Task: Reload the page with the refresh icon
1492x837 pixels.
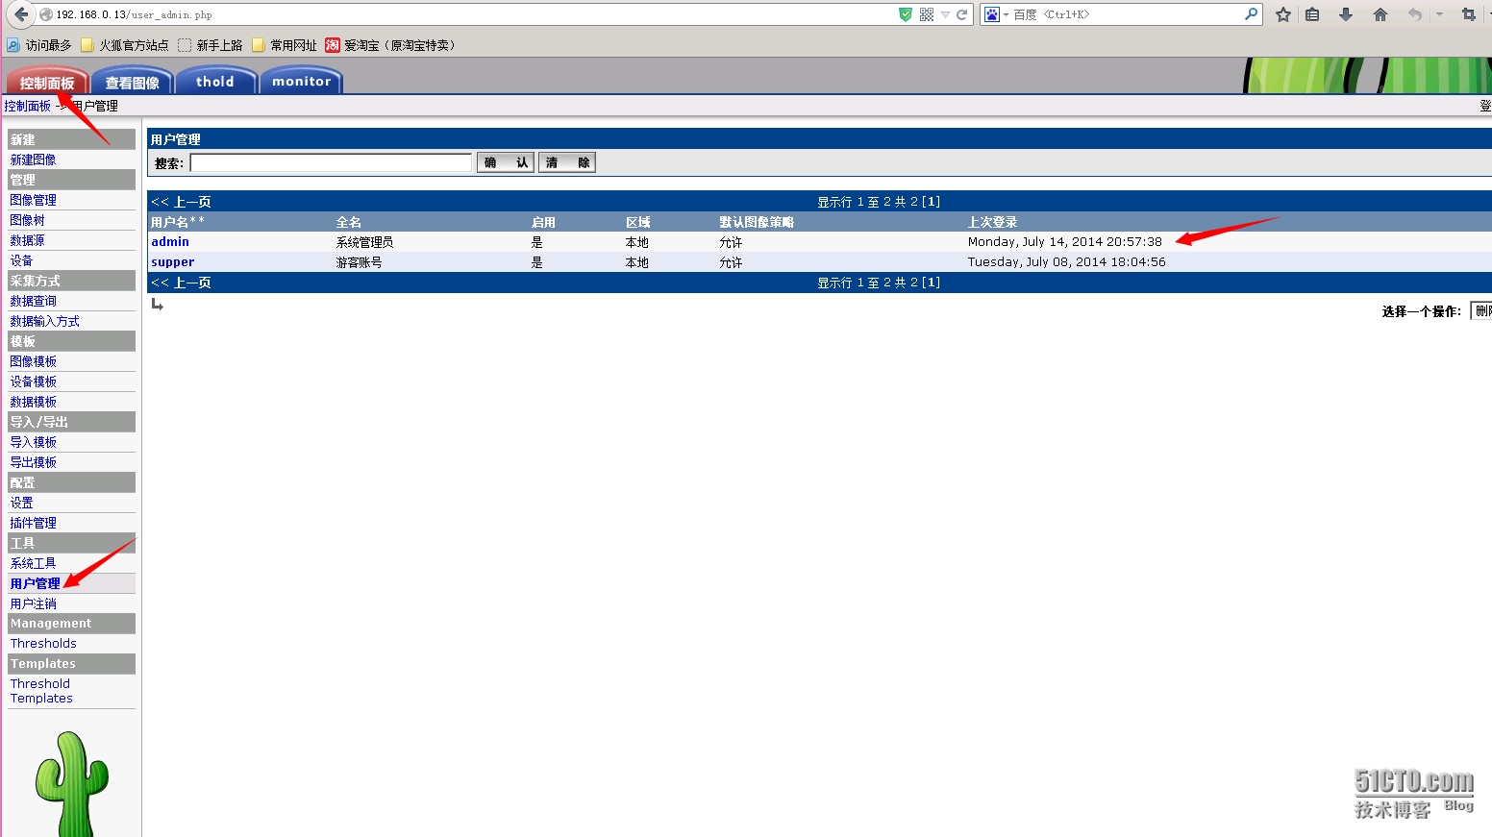Action: coord(961,14)
